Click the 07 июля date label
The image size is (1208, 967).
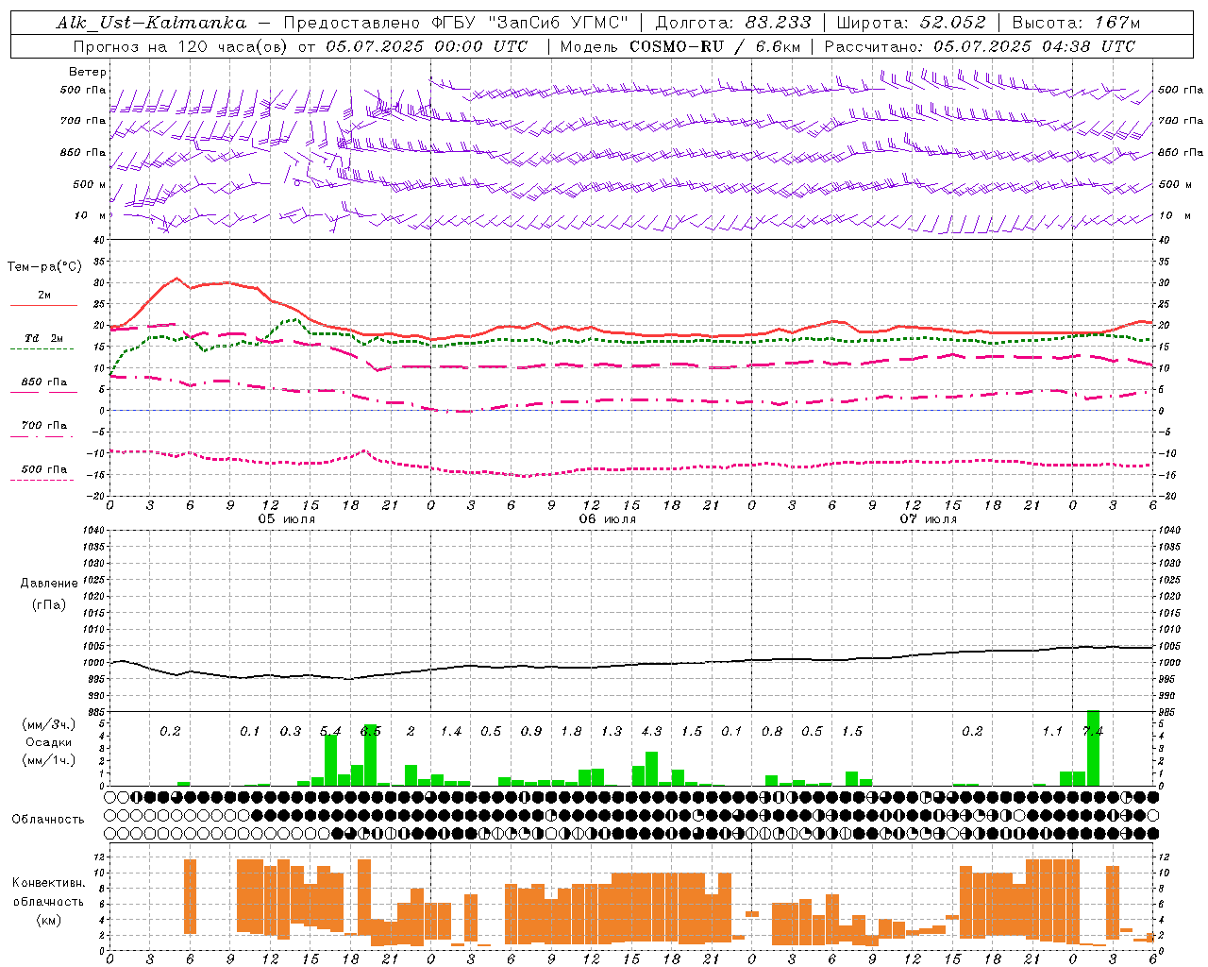929,519
